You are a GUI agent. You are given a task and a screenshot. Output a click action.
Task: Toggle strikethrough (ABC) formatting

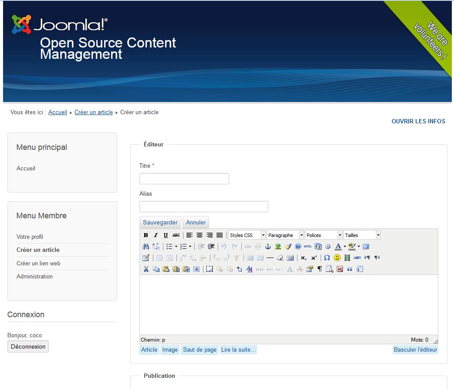tap(176, 235)
